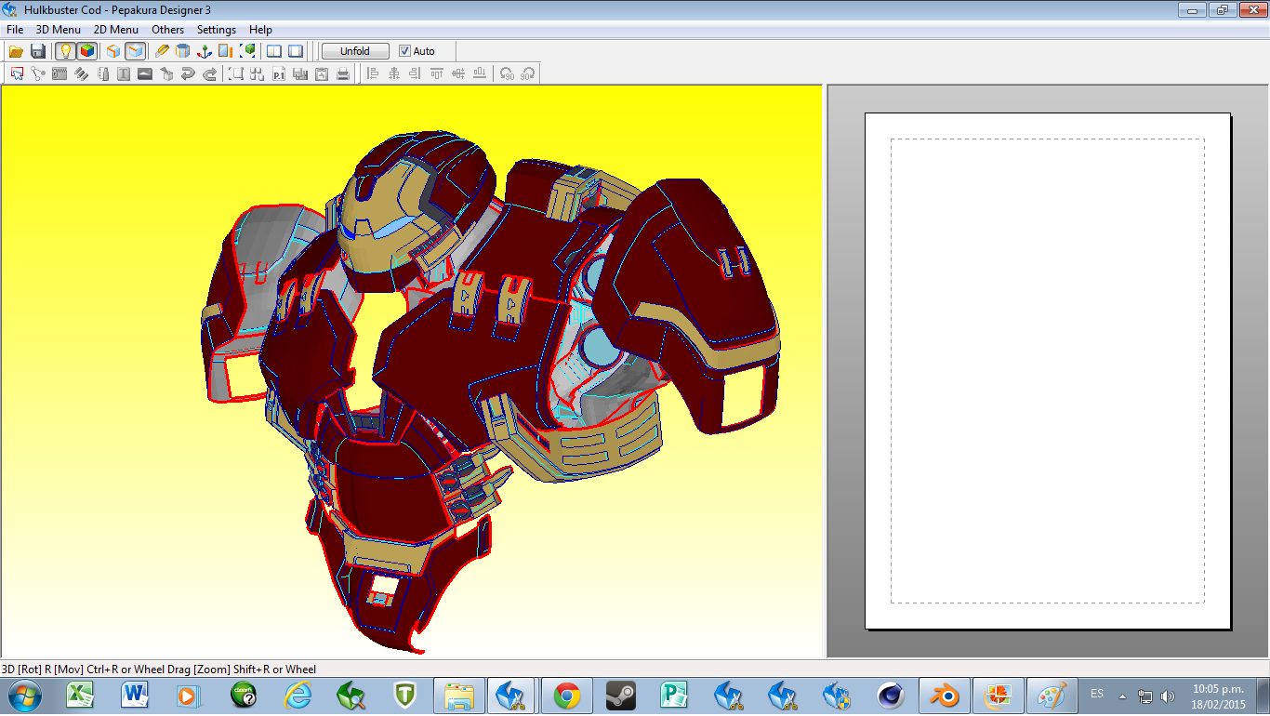The height and width of the screenshot is (716, 1270).
Task: Select the join/disjoin edge nodes tool
Action: (x=38, y=73)
